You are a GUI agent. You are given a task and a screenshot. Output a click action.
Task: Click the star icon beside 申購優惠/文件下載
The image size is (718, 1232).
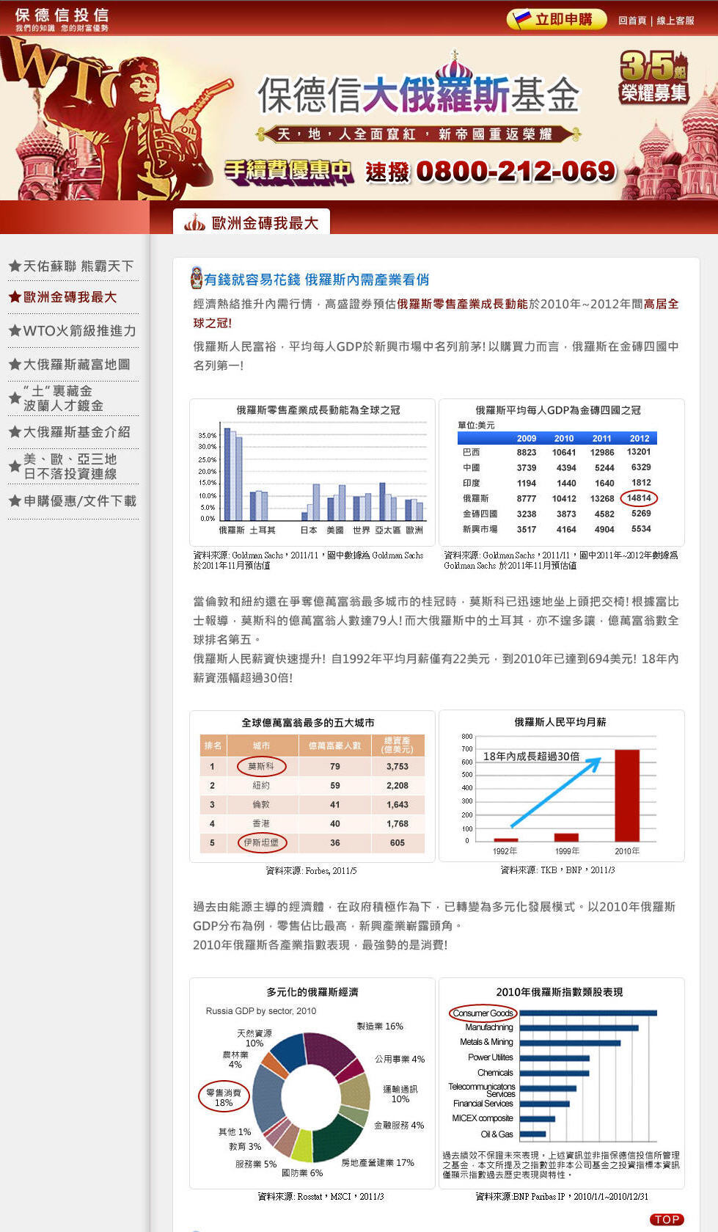tap(15, 500)
